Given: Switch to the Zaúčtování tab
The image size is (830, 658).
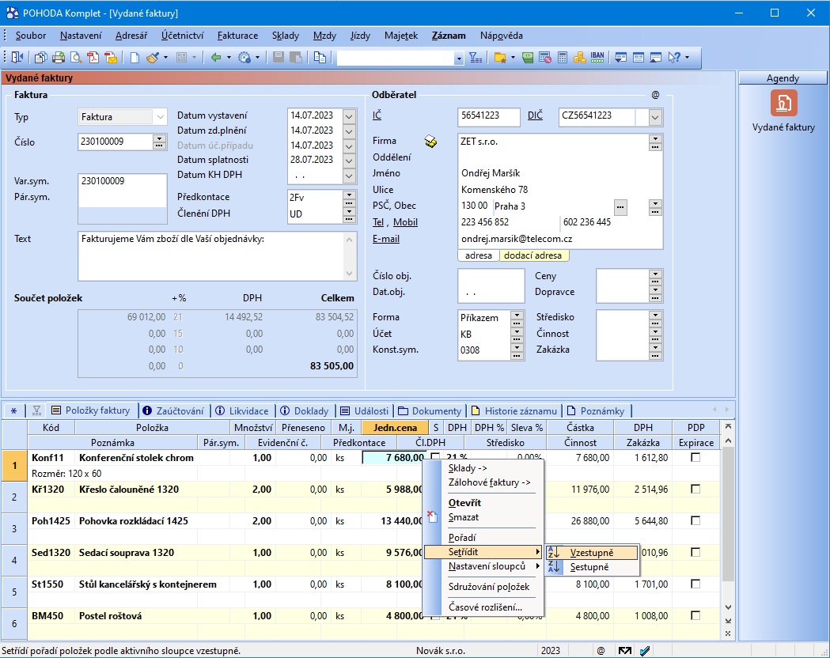Looking at the screenshot, I should point(174,411).
